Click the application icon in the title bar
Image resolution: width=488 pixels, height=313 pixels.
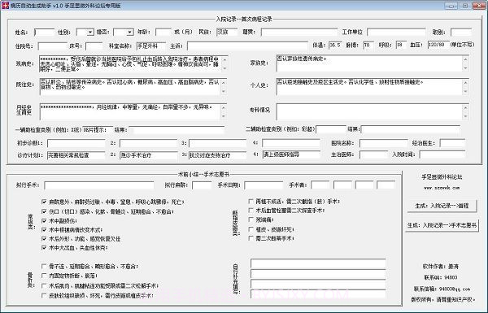tap(5, 6)
